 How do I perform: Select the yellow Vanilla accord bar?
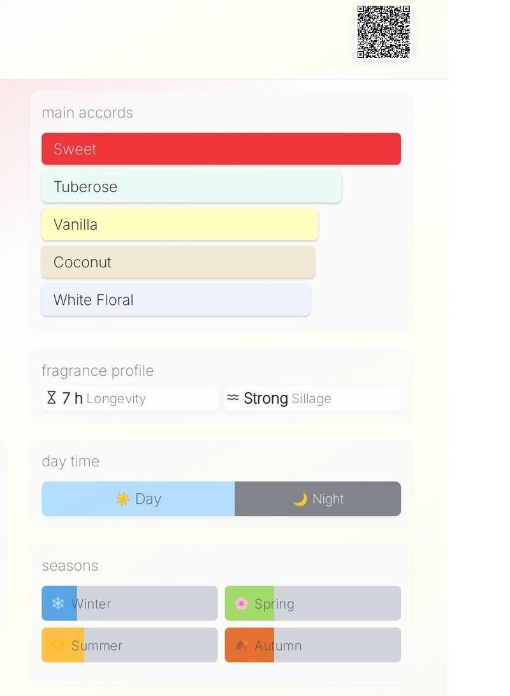pos(180,224)
